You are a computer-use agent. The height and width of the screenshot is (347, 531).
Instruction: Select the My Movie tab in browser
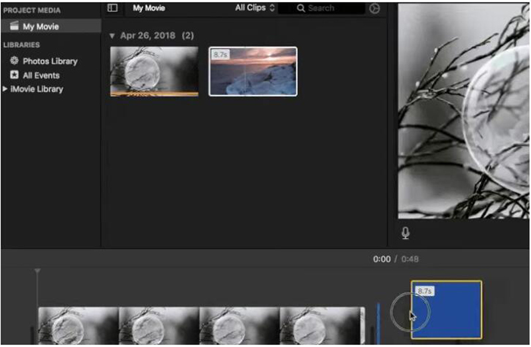coord(149,8)
